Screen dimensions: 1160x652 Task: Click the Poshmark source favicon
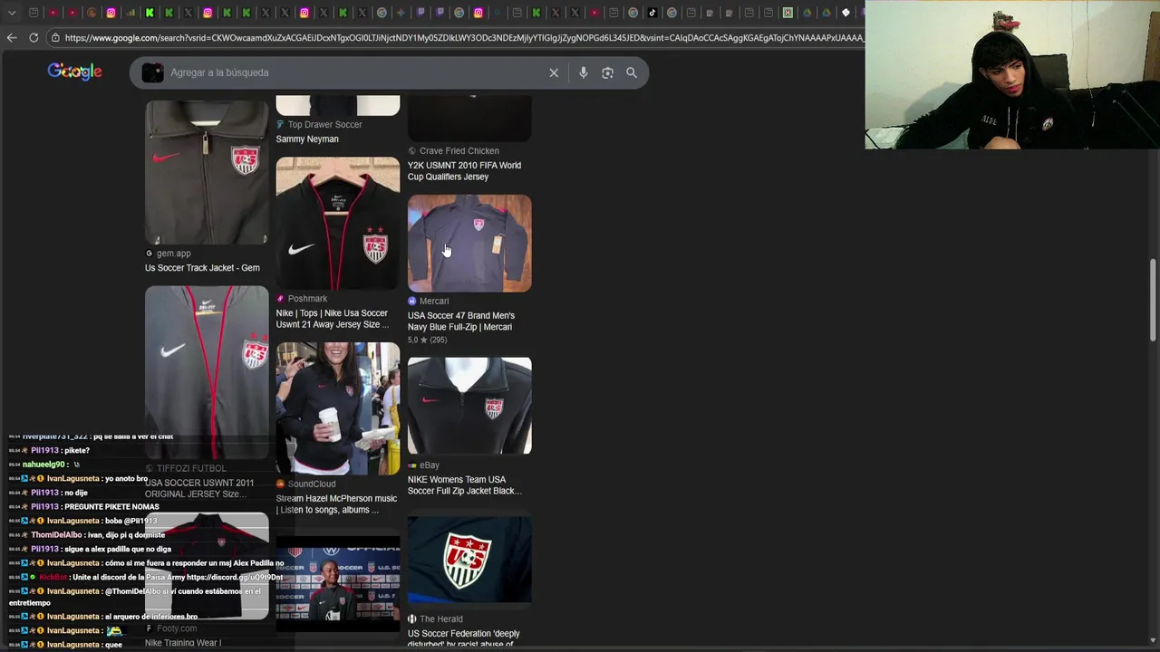pos(280,299)
